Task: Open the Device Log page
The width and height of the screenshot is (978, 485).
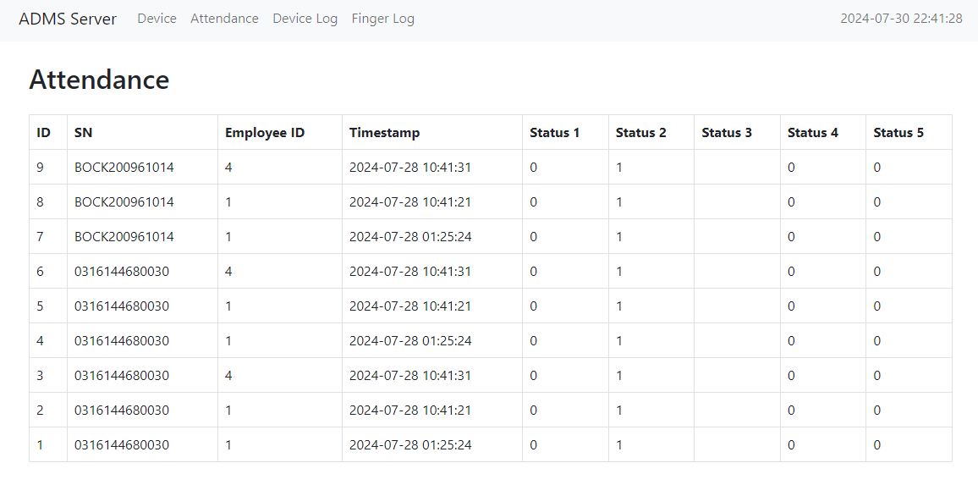Action: click(305, 19)
